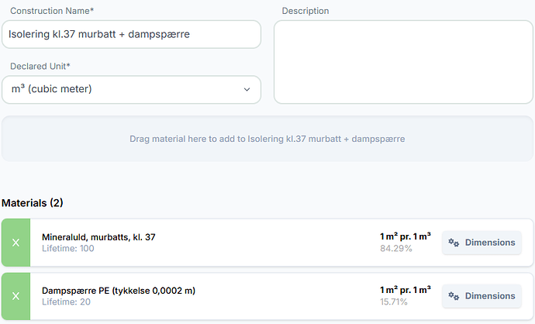Click the 15.71% share value
This screenshot has width=535, height=324.
pyautogui.click(x=395, y=302)
